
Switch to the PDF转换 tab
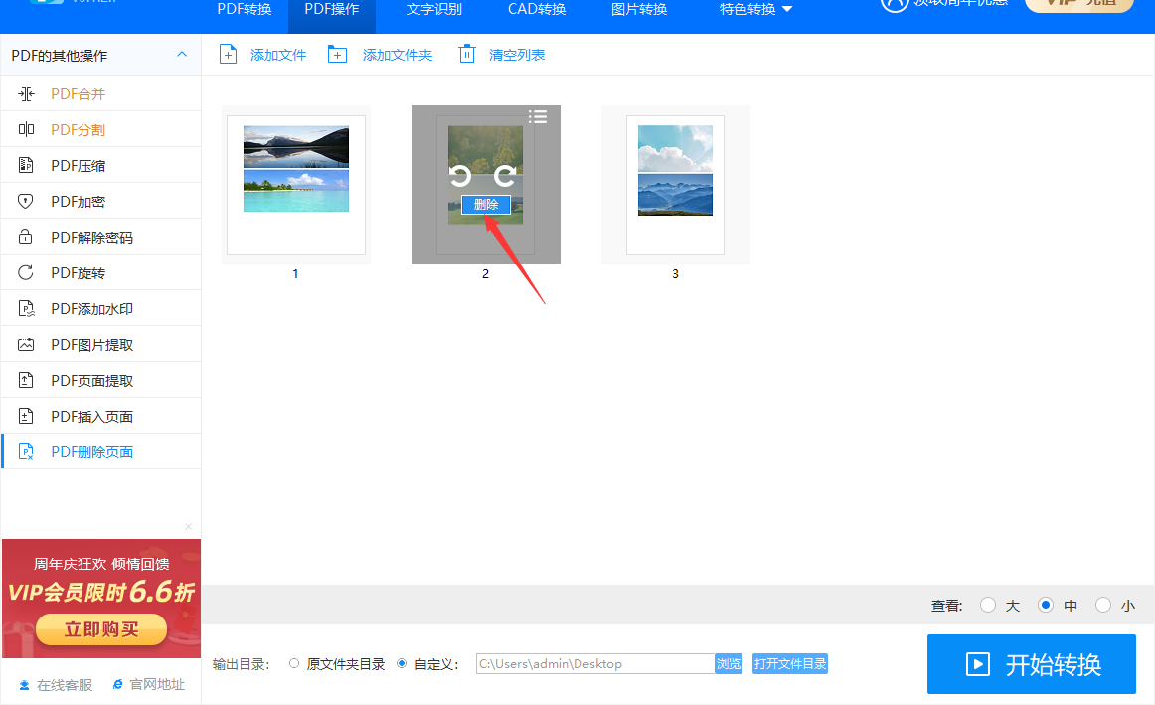pyautogui.click(x=245, y=10)
